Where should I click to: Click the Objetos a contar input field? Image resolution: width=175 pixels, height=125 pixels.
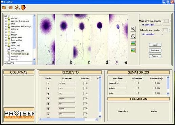pos(165,30)
